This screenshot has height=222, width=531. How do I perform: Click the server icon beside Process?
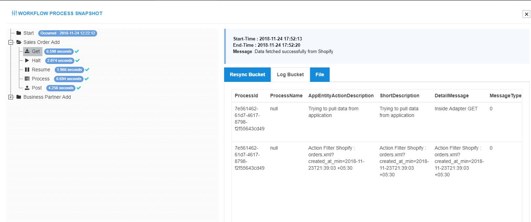pos(27,79)
